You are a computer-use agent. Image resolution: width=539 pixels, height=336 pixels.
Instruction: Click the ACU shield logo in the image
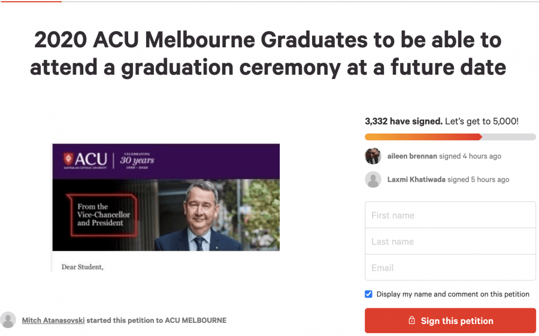click(68, 159)
